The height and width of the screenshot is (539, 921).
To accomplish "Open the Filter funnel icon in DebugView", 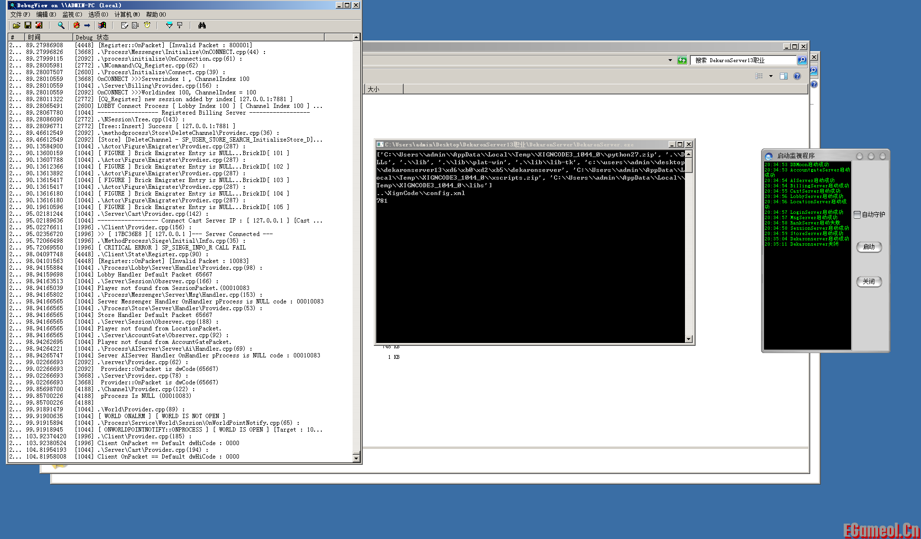I will [169, 25].
